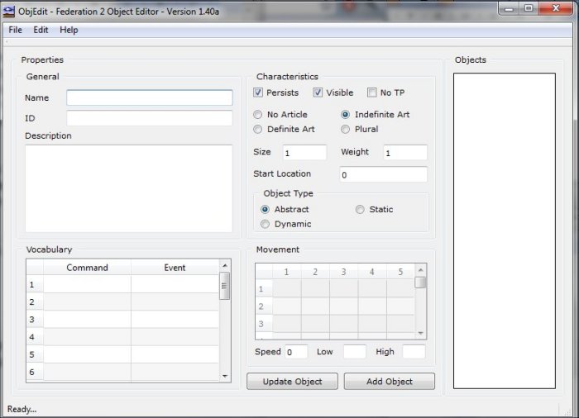Image resolution: width=579 pixels, height=418 pixels.
Task: Click the Vocabulary scrollbar up arrow
Action: point(225,266)
